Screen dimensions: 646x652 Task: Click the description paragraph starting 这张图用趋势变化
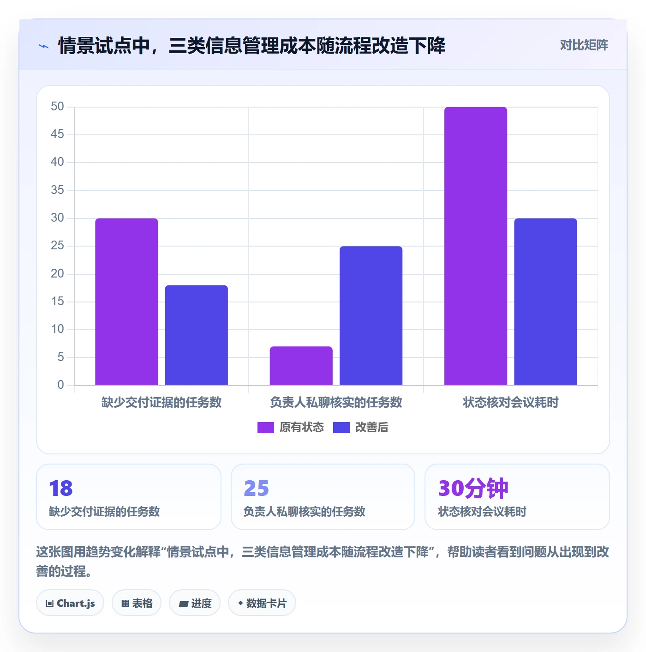(323, 561)
